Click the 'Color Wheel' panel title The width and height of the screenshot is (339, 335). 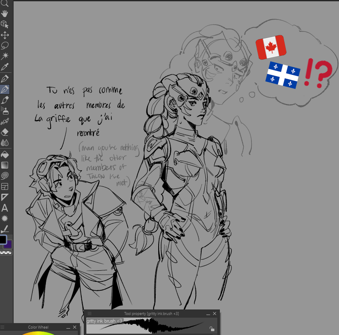click(38, 327)
